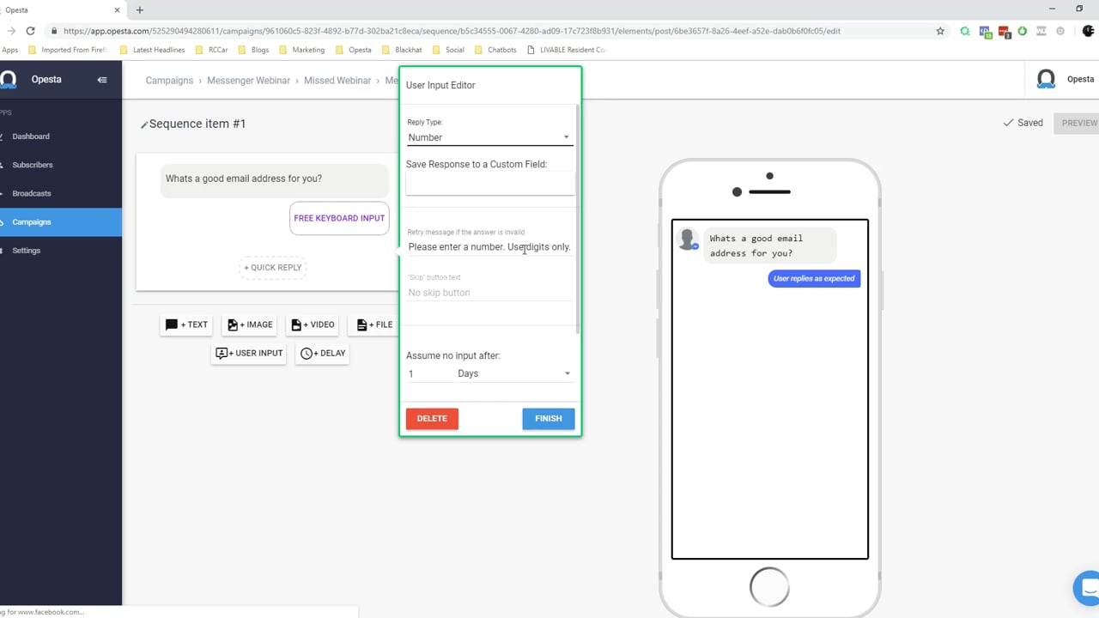The image size is (1099, 618).
Task: Insert an + IMAGE element
Action: [x=250, y=324]
